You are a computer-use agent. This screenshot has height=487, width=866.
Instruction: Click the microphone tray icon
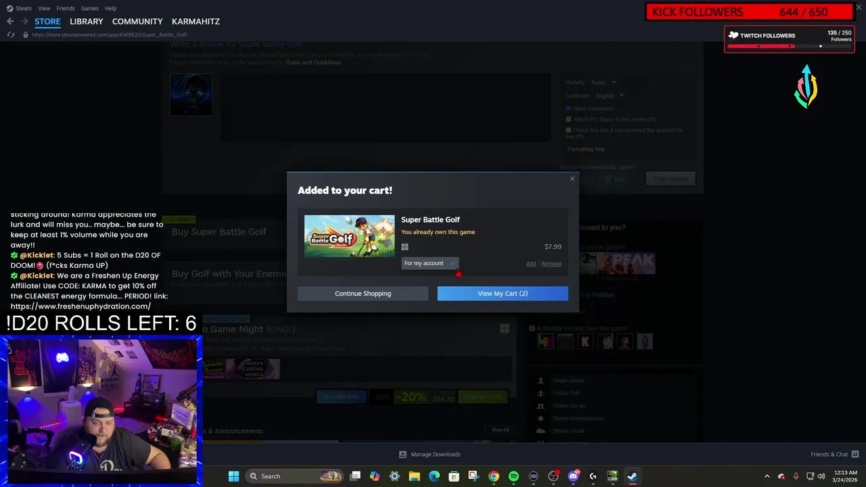796,476
